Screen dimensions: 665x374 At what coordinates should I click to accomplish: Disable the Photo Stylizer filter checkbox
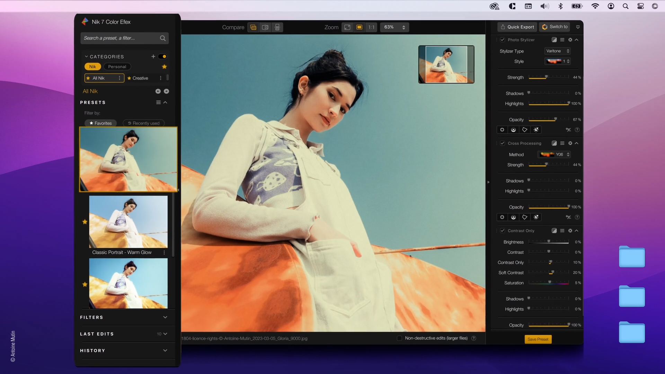click(503, 40)
